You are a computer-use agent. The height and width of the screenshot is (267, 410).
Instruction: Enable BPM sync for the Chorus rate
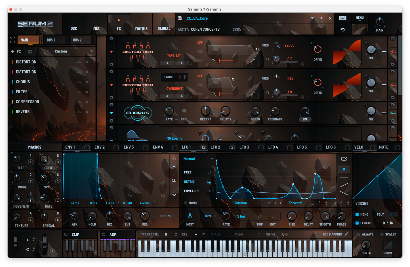pyautogui.click(x=184, y=111)
